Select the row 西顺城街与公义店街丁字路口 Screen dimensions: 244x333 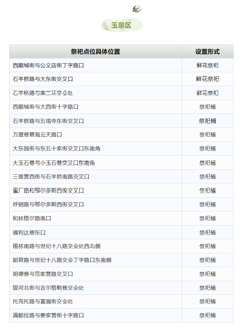pos(48,66)
